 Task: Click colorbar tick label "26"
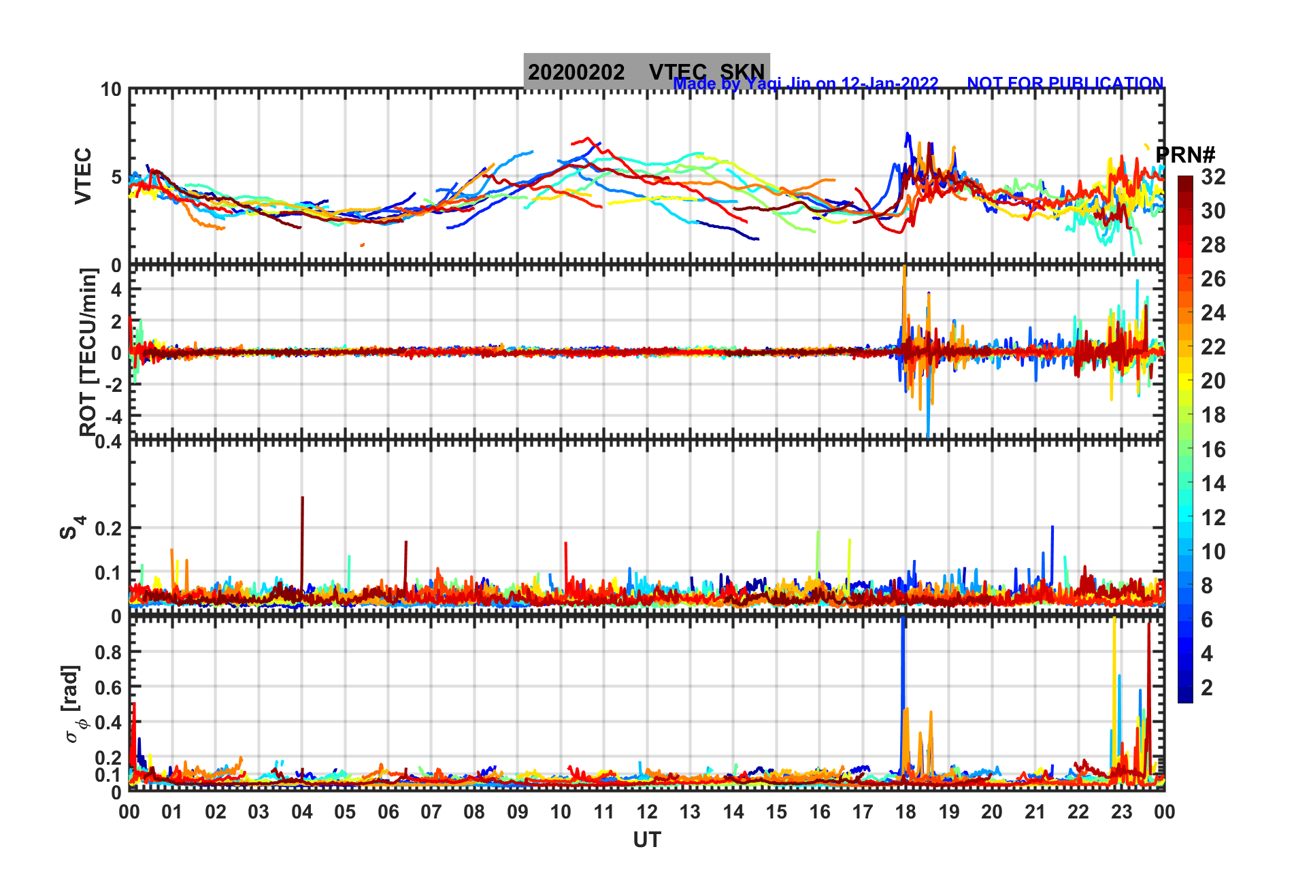click(1213, 279)
